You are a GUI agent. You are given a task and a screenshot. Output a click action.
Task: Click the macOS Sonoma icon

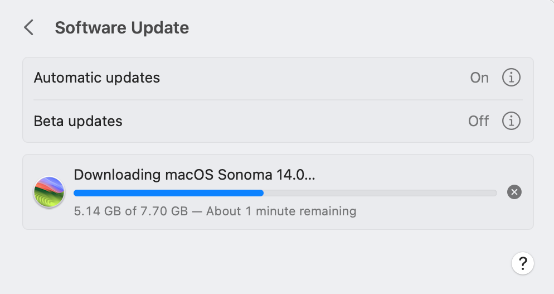pos(49,192)
